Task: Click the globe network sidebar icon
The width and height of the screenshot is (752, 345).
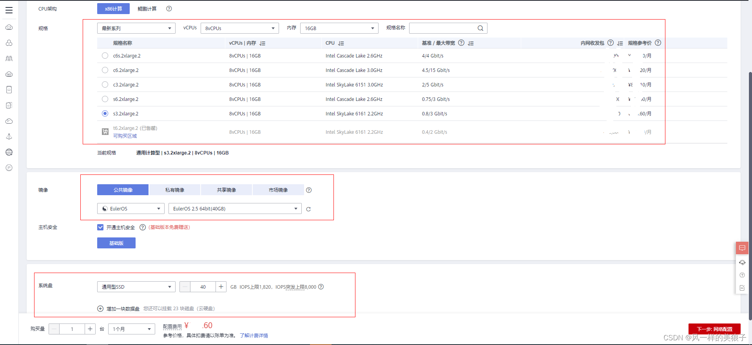Action: click(x=9, y=152)
